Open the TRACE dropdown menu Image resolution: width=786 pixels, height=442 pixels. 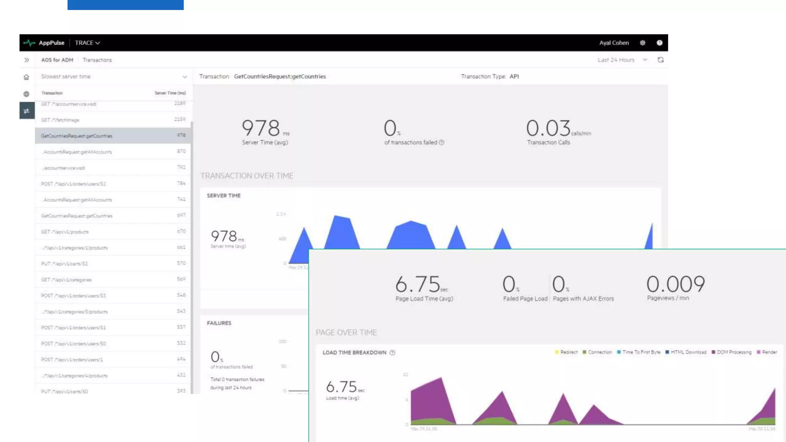[x=88, y=43]
